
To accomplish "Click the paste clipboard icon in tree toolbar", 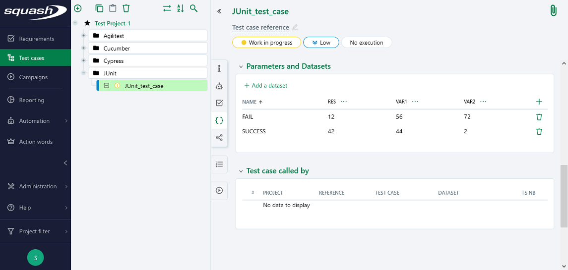I will (x=113, y=8).
